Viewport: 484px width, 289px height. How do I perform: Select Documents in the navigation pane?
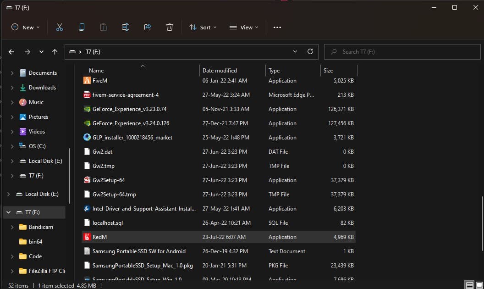click(43, 73)
